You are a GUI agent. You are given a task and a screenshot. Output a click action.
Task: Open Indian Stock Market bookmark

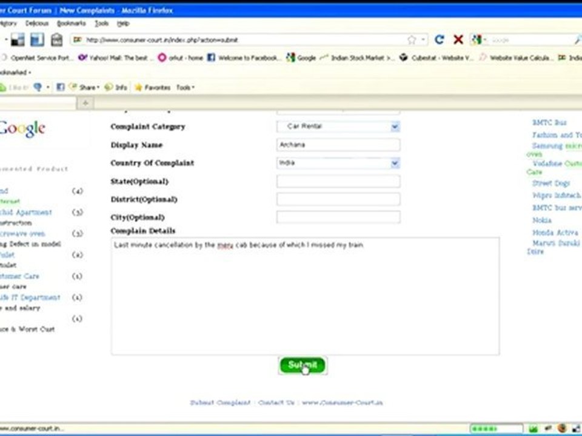[x=356, y=58]
